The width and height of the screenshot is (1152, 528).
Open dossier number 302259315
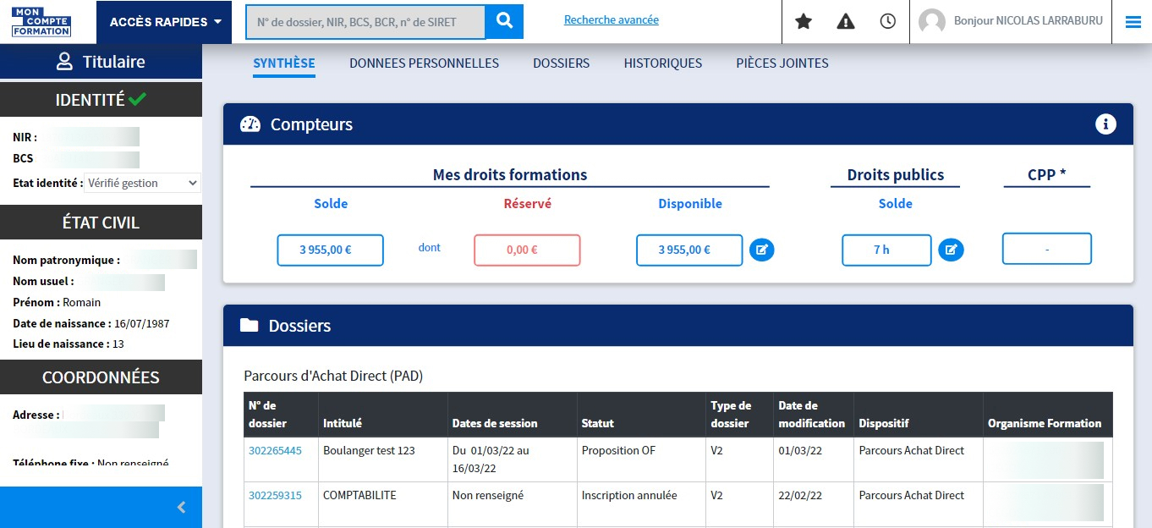275,496
